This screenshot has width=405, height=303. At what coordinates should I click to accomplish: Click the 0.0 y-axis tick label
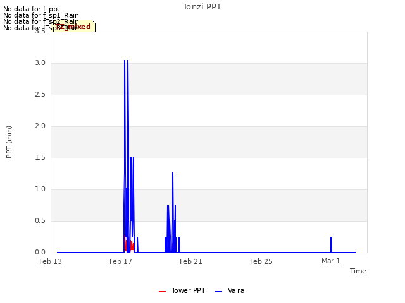tap(40, 252)
